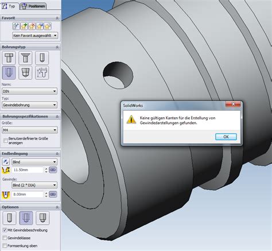Open the end condition dropdown showing Blind
272x251 pixels.
34,162
